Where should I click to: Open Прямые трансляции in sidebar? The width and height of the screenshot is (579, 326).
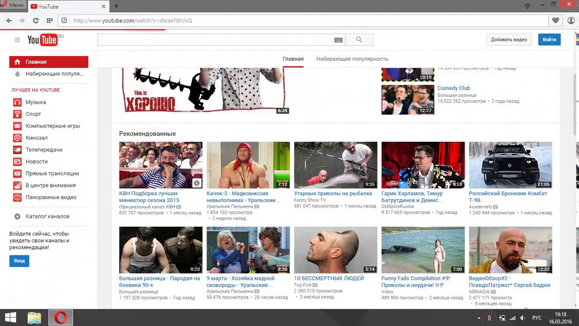point(52,173)
